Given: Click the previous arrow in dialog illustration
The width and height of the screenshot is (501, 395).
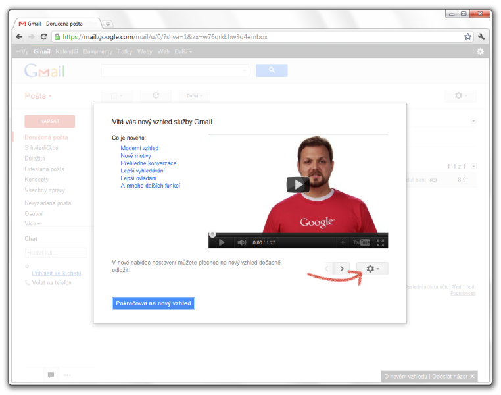Looking at the screenshot, I should (x=327, y=269).
